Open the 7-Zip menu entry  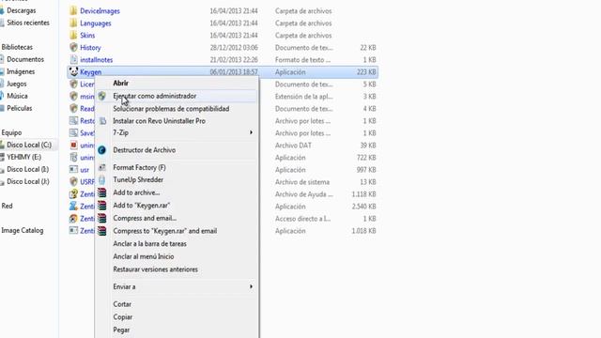coord(120,132)
